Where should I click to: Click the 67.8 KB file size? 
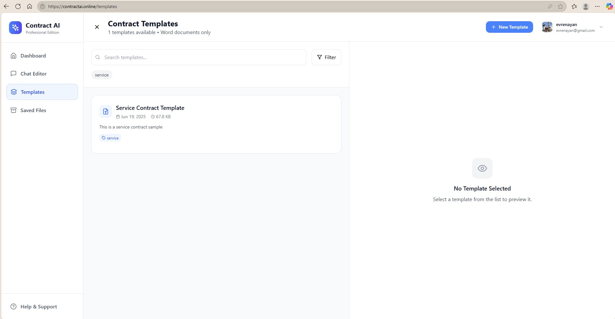163,117
